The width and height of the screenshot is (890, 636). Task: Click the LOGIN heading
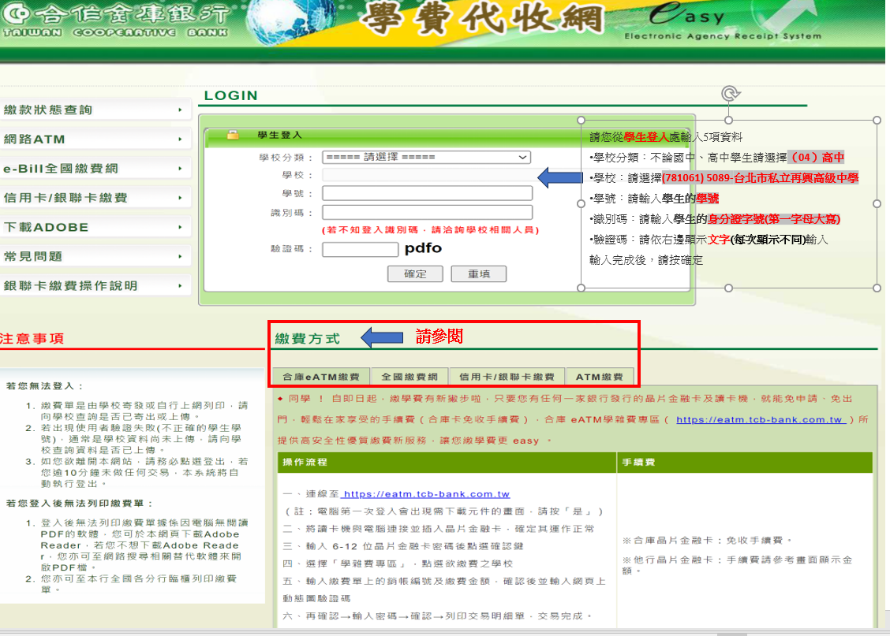(231, 96)
